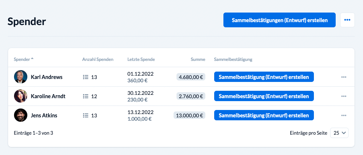The width and height of the screenshot is (363, 155).
Task: Click Jens Atkins' avatar photo
Action: click(21, 115)
